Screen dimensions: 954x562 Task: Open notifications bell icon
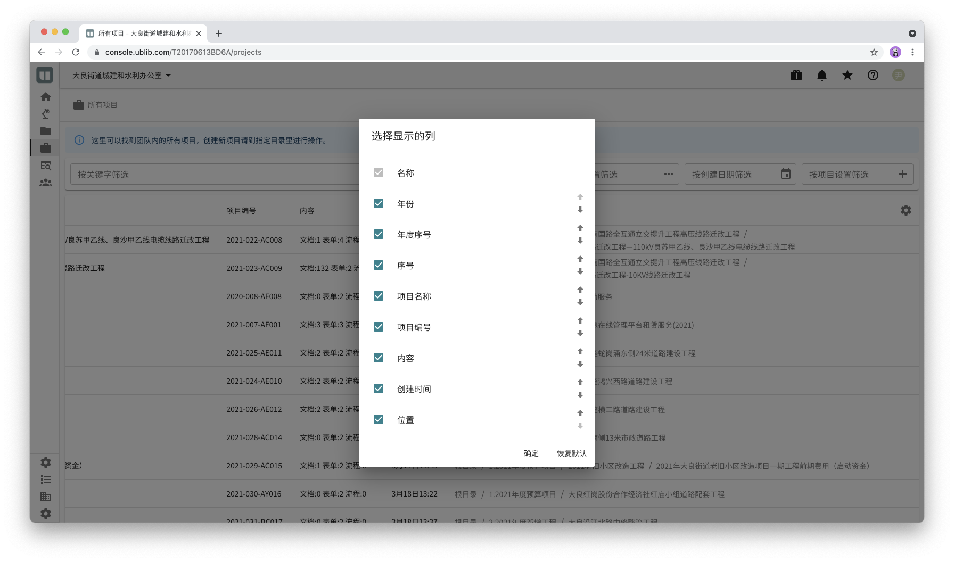(821, 76)
